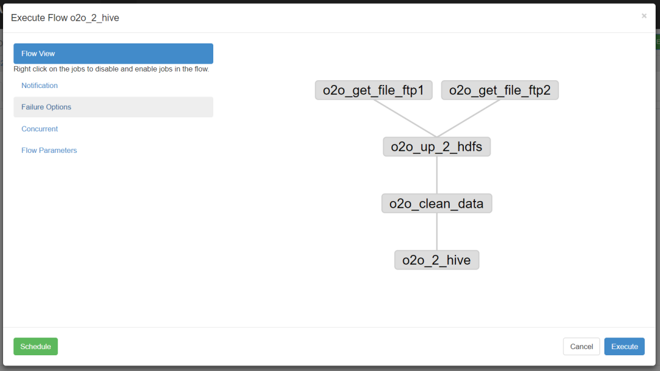
Task: Click the o2o_up_2_hdfs job node
Action: pos(436,147)
